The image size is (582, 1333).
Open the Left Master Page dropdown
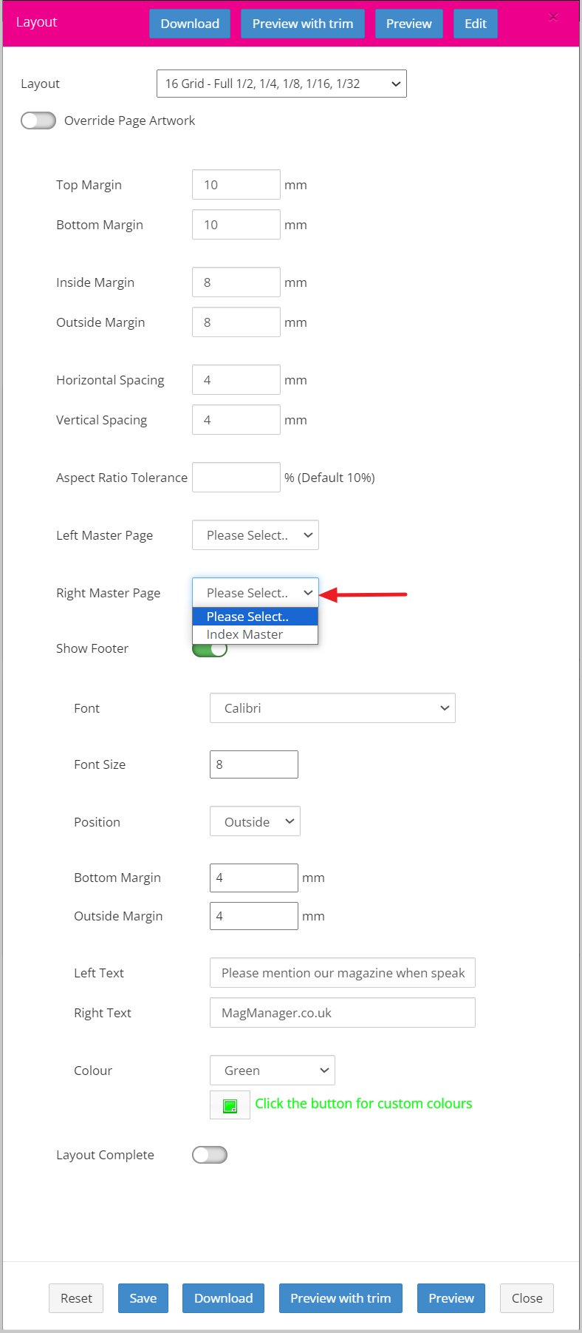[x=256, y=535]
